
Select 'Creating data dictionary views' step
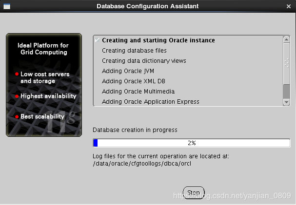click(144, 61)
